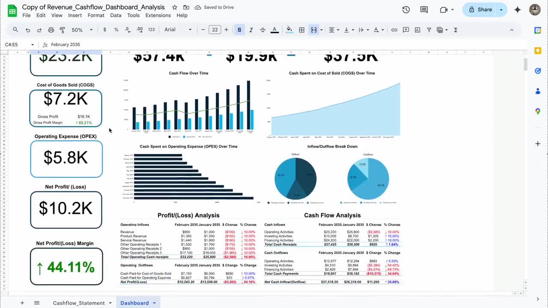Move document using the folder icon
The height and width of the screenshot is (308, 548).
pyautogui.click(x=186, y=7)
